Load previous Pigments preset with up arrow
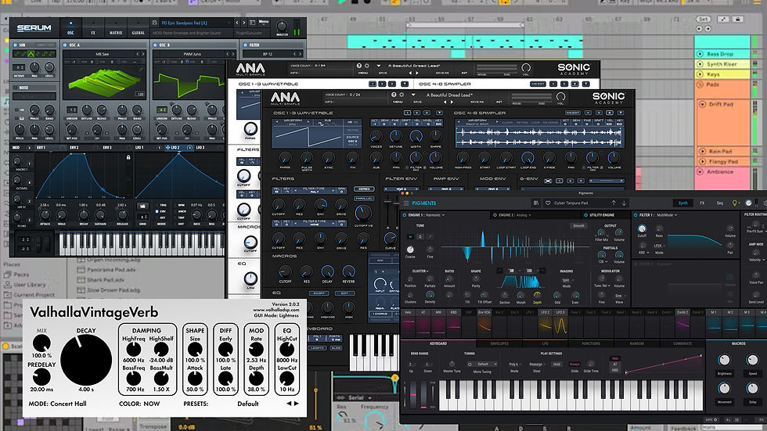 point(614,203)
